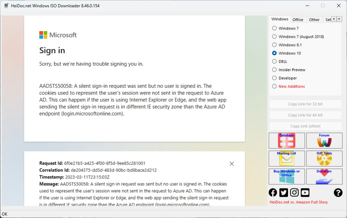Open the Forum icon tile
Image resolution: width=347 pixels, height=218 pixels.
click(324, 141)
